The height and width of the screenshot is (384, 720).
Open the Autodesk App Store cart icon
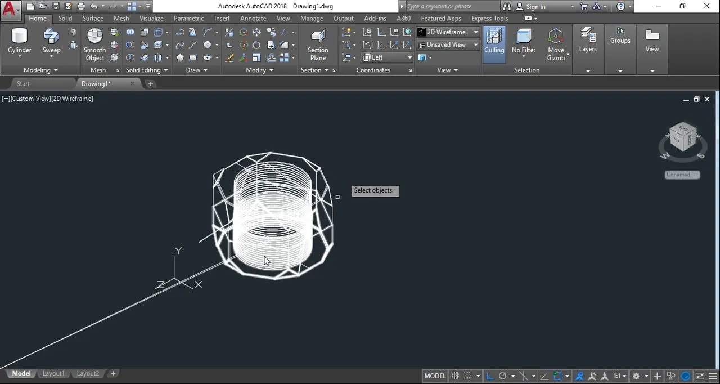click(x=584, y=6)
